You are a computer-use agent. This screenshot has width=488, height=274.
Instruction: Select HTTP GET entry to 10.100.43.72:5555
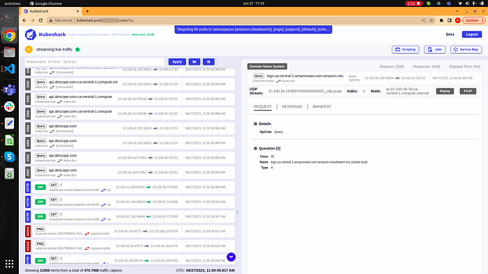tap(130, 216)
